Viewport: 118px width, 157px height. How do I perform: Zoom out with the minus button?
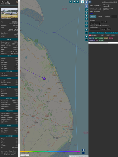point(83,153)
